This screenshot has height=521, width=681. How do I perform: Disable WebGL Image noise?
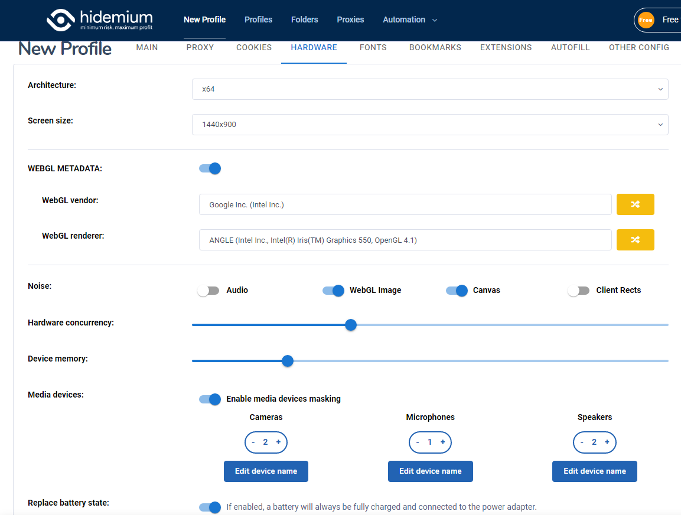click(333, 290)
